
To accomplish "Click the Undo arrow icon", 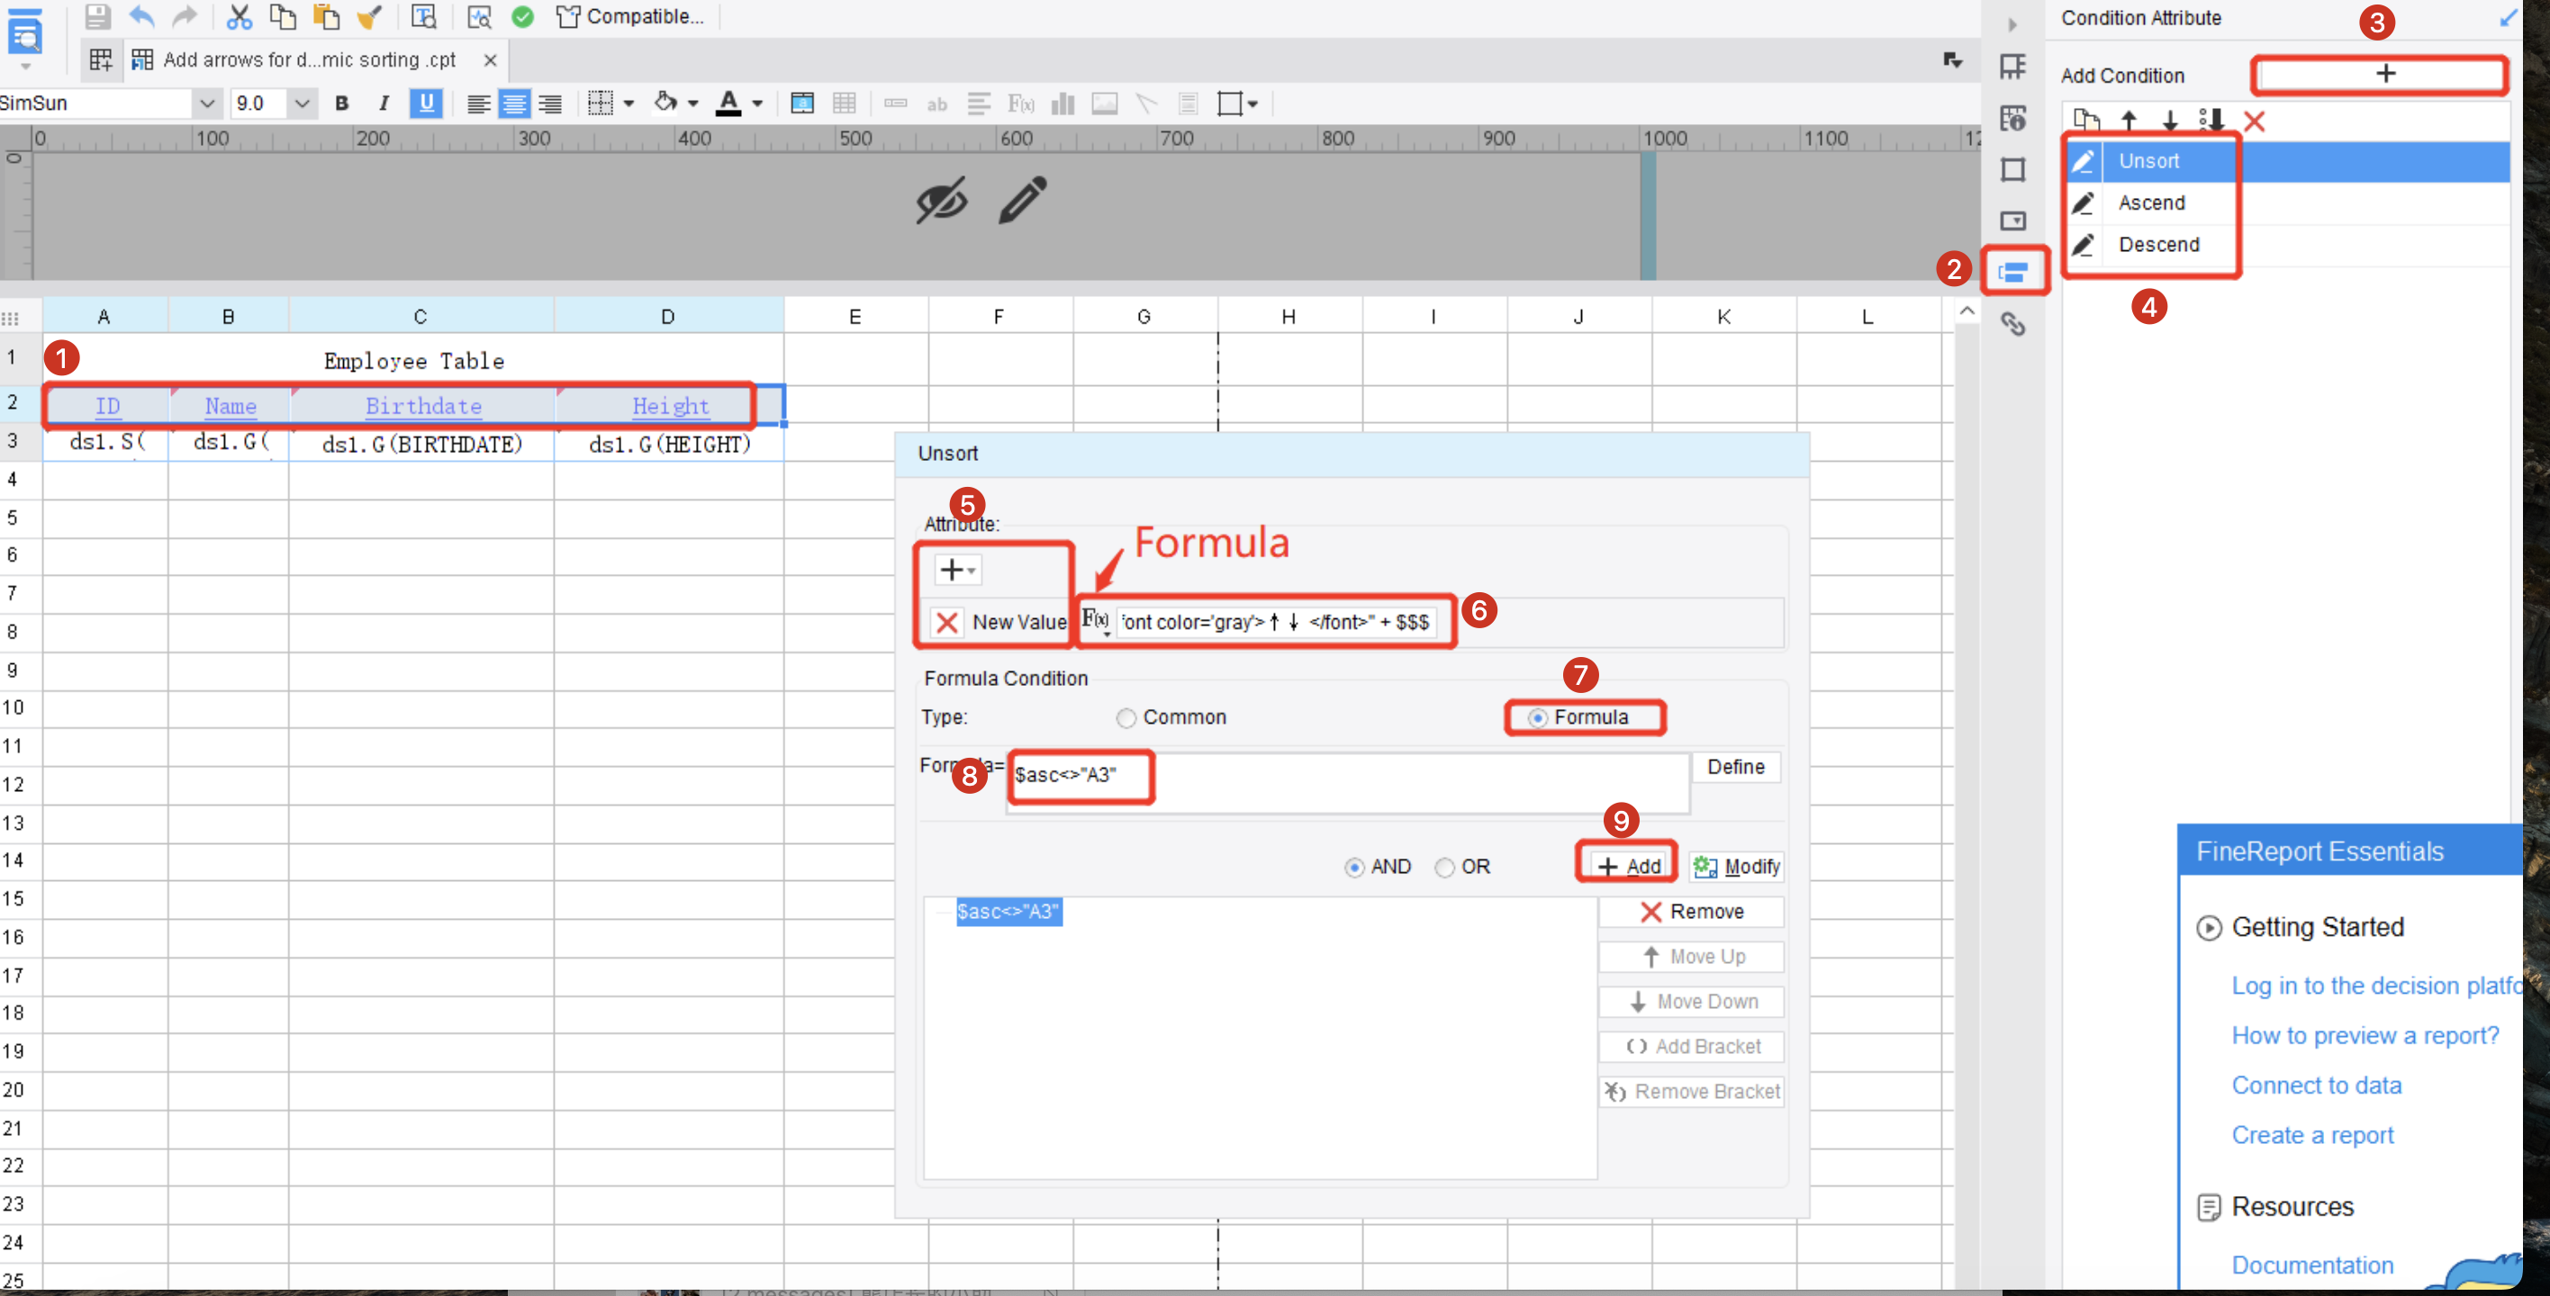I will [x=141, y=16].
